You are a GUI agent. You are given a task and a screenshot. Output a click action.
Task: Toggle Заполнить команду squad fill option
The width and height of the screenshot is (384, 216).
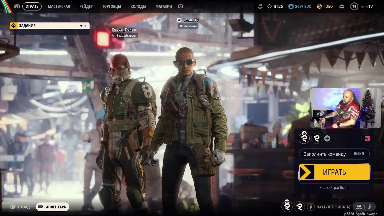coord(334,154)
